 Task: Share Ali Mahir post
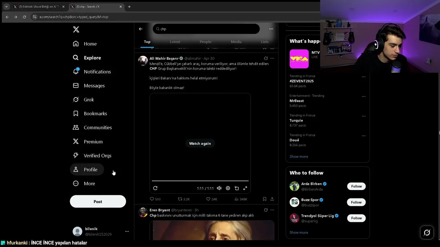[272, 199]
